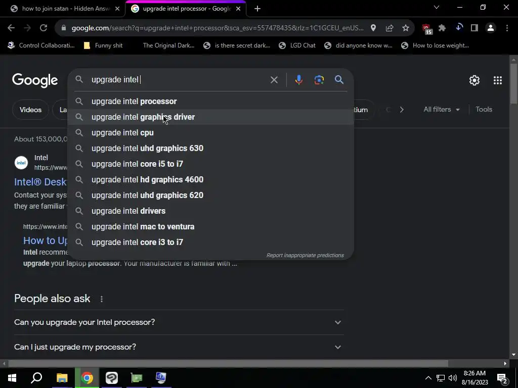Bookmark this page with the star icon
Image resolution: width=518 pixels, height=388 pixels.
(406, 28)
